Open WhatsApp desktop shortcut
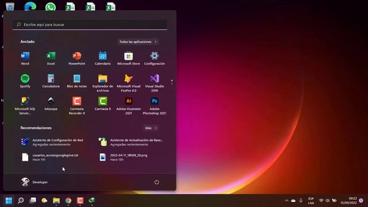This screenshot has width=368, height=207. point(51,6)
